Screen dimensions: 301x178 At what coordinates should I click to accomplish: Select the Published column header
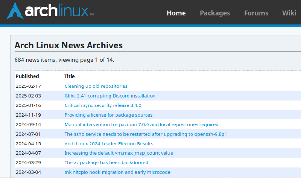point(27,76)
